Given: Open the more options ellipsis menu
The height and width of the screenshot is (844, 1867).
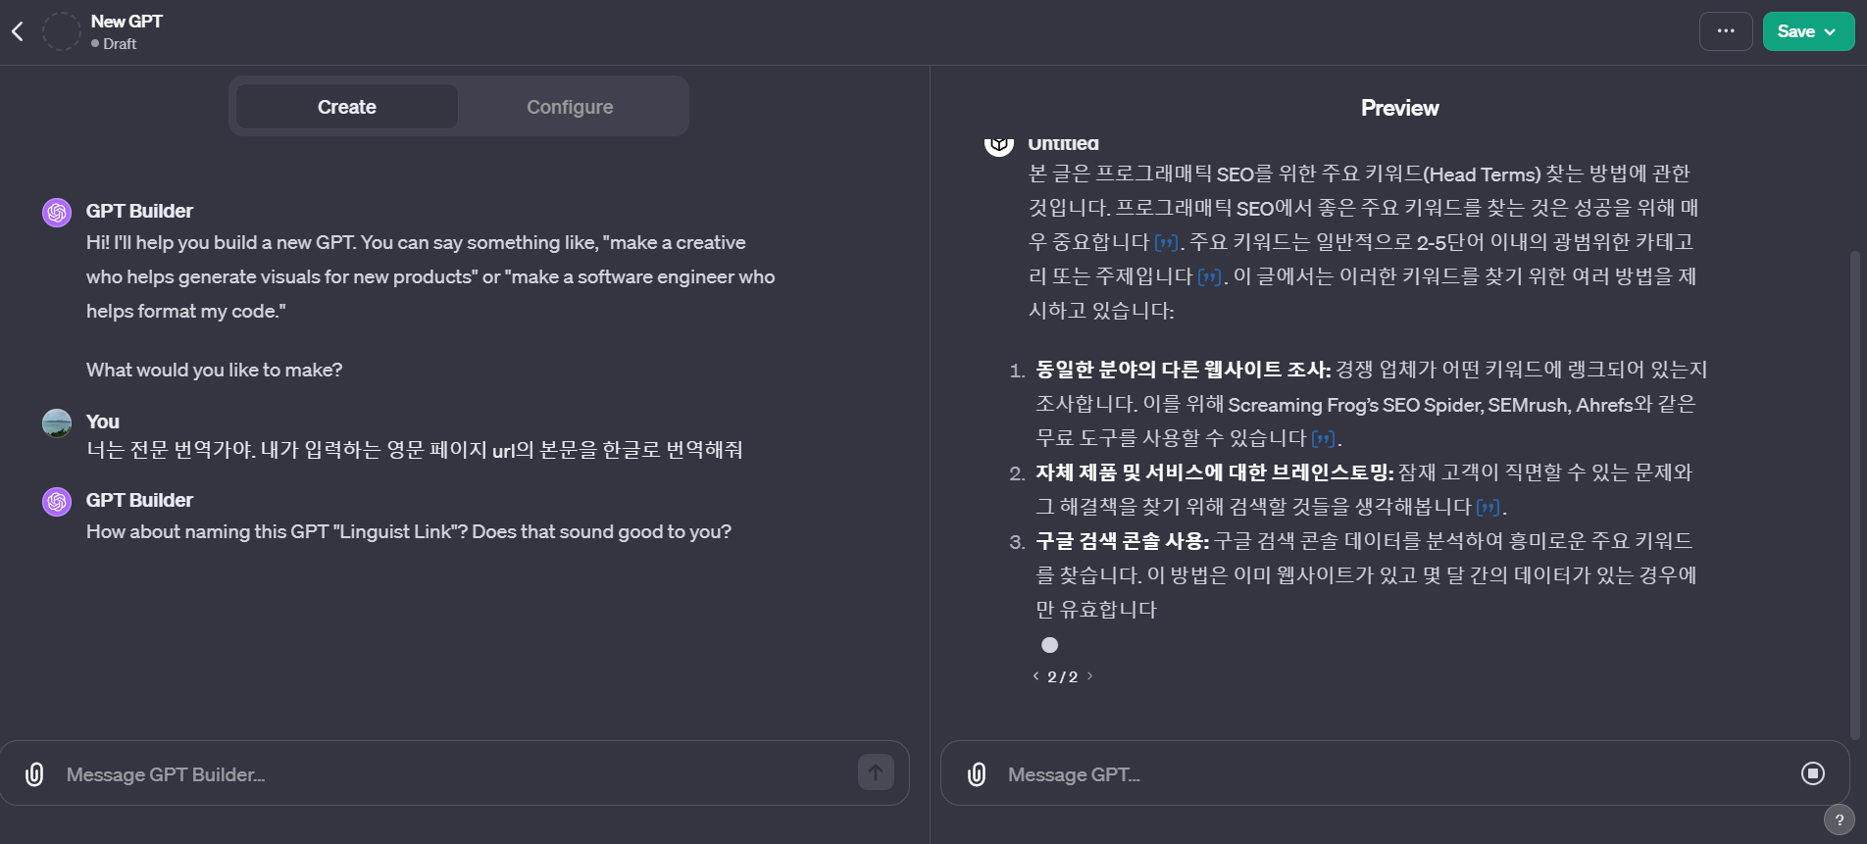Looking at the screenshot, I should (1726, 30).
